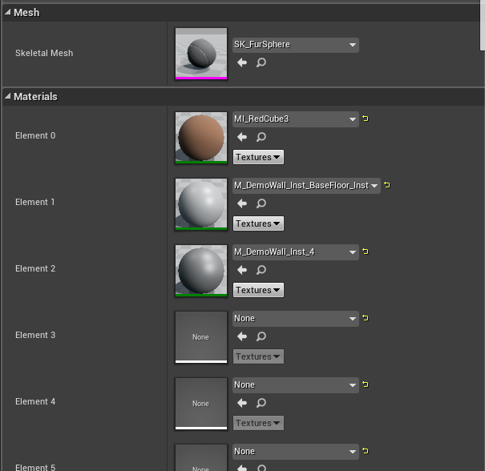
Task: Reset Element 3 material to default
Action: pos(366,318)
